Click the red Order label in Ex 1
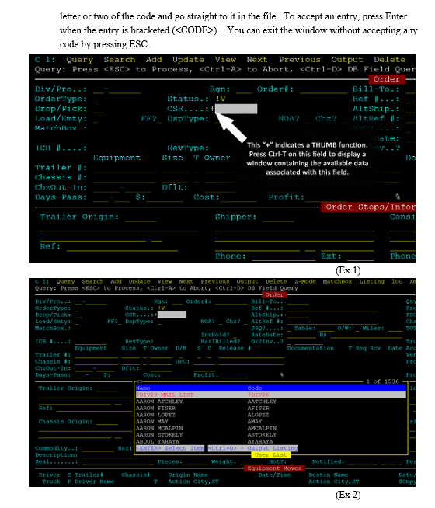 pos(386,79)
